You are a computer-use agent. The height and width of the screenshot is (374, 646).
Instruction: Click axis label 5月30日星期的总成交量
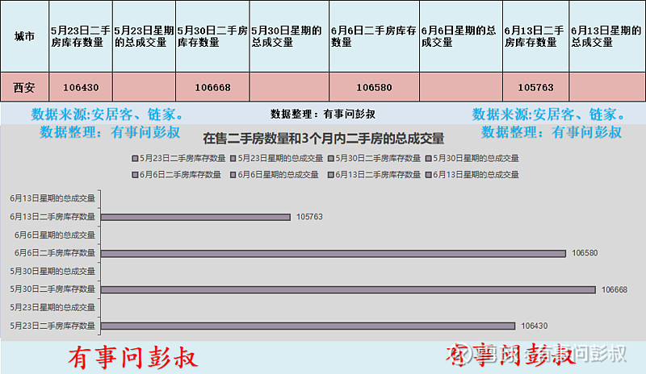[x=52, y=271]
